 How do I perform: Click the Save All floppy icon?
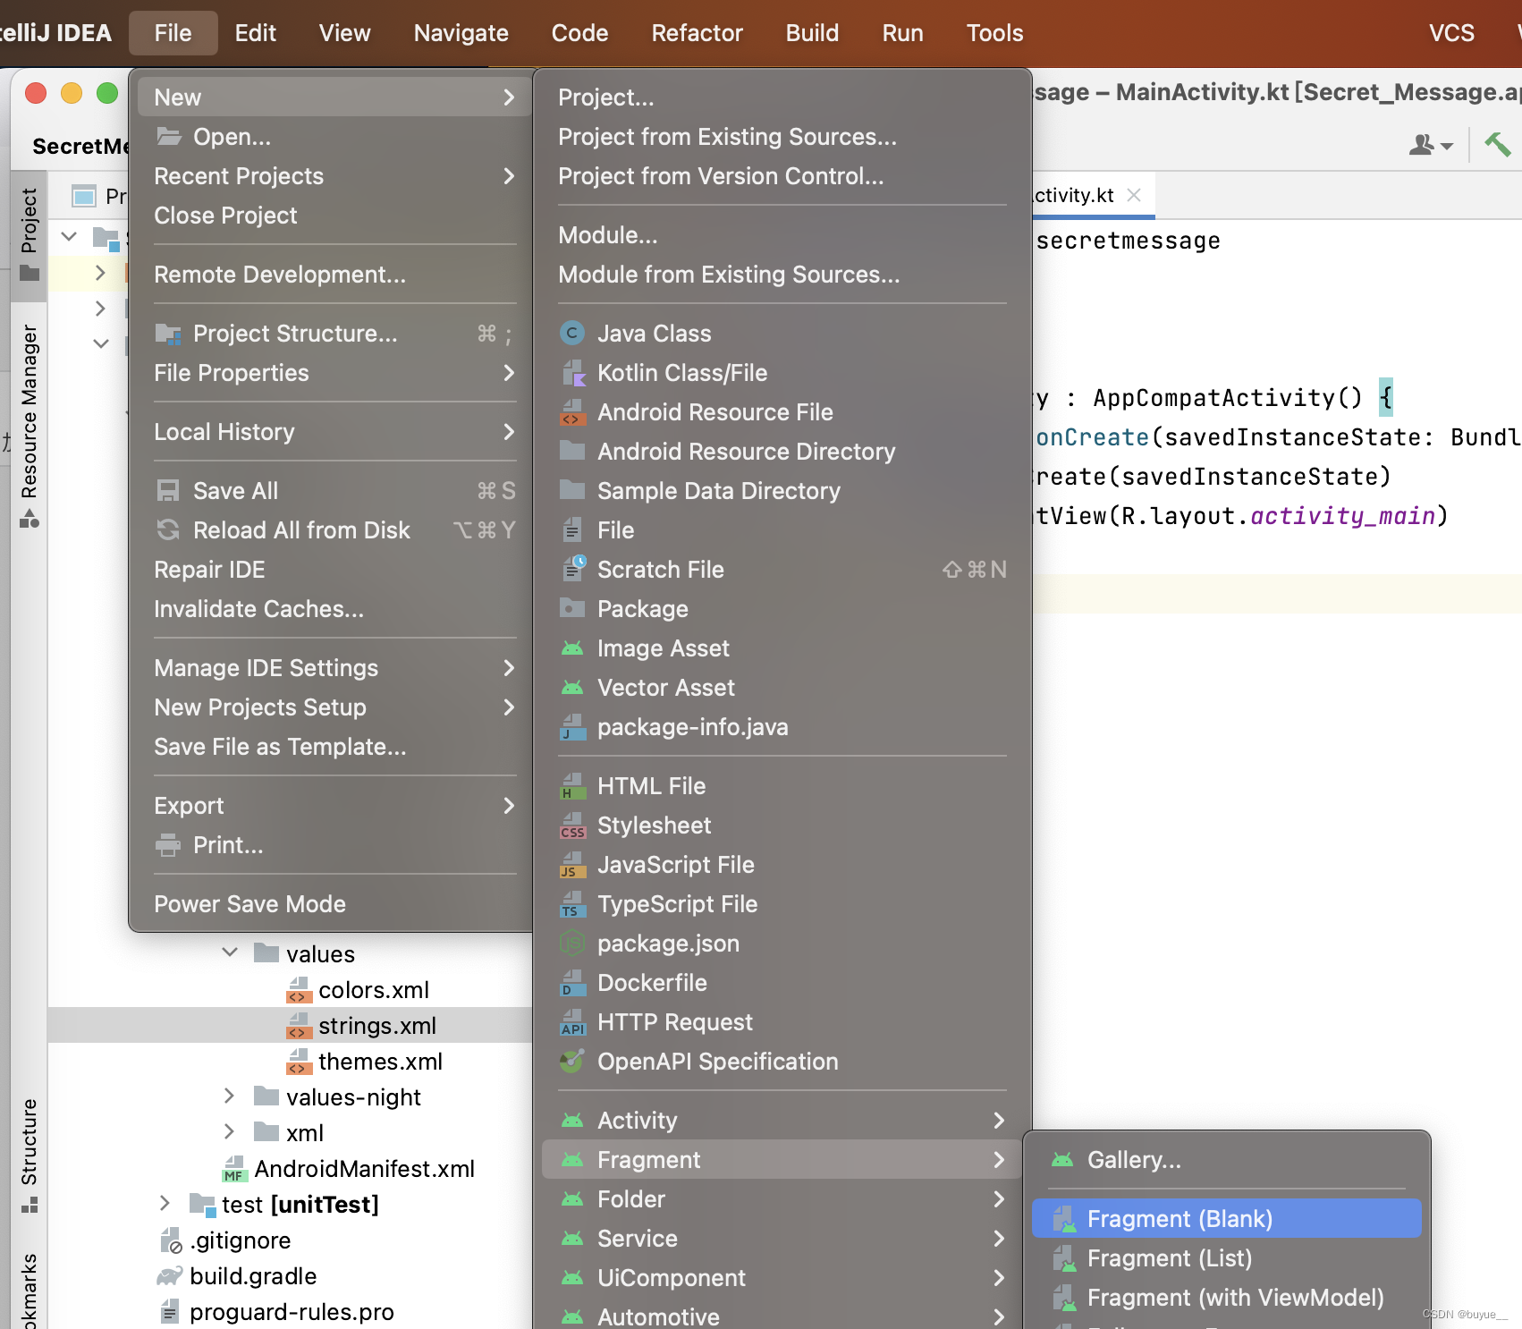[168, 491]
